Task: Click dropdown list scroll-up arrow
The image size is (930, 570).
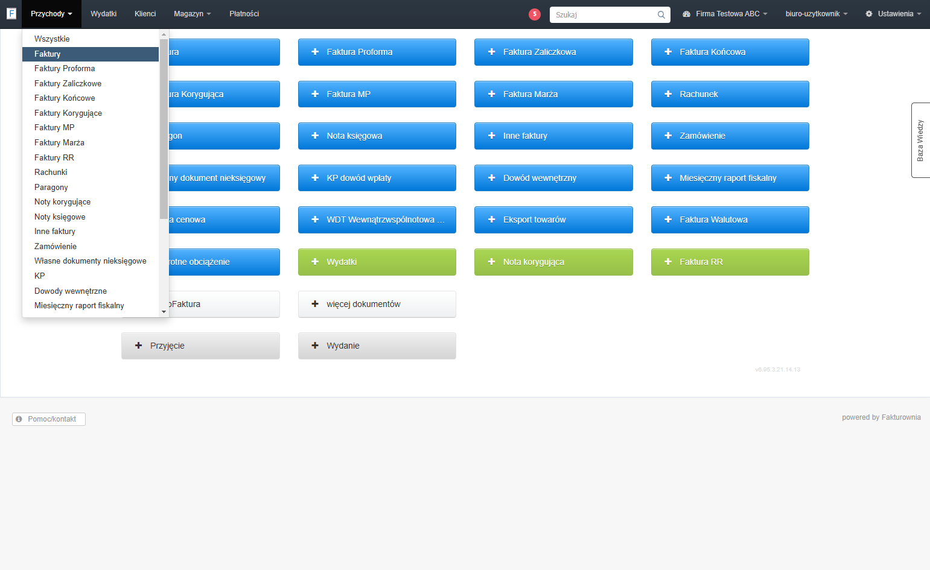Action: pyautogui.click(x=164, y=34)
